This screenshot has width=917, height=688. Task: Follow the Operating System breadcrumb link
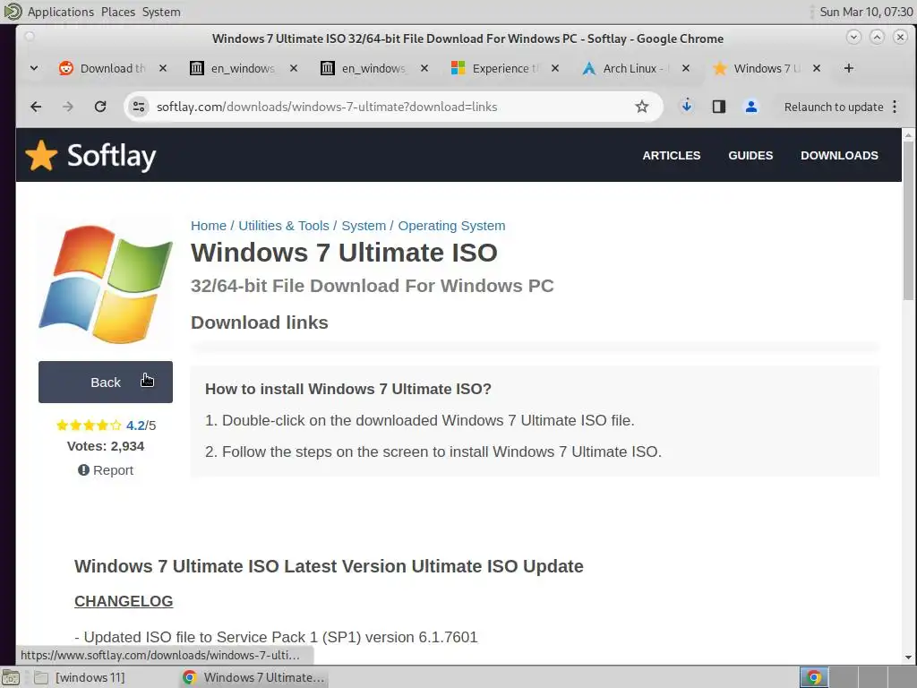(451, 226)
